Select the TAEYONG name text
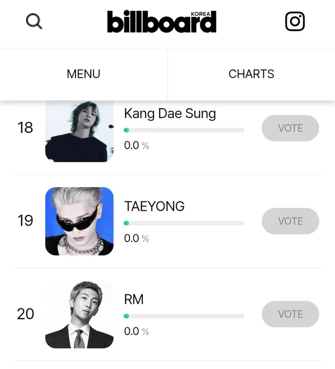This screenshot has width=335, height=369. (154, 206)
